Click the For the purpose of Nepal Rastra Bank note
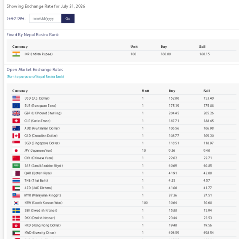This screenshot has width=239, height=239. coord(35,76)
